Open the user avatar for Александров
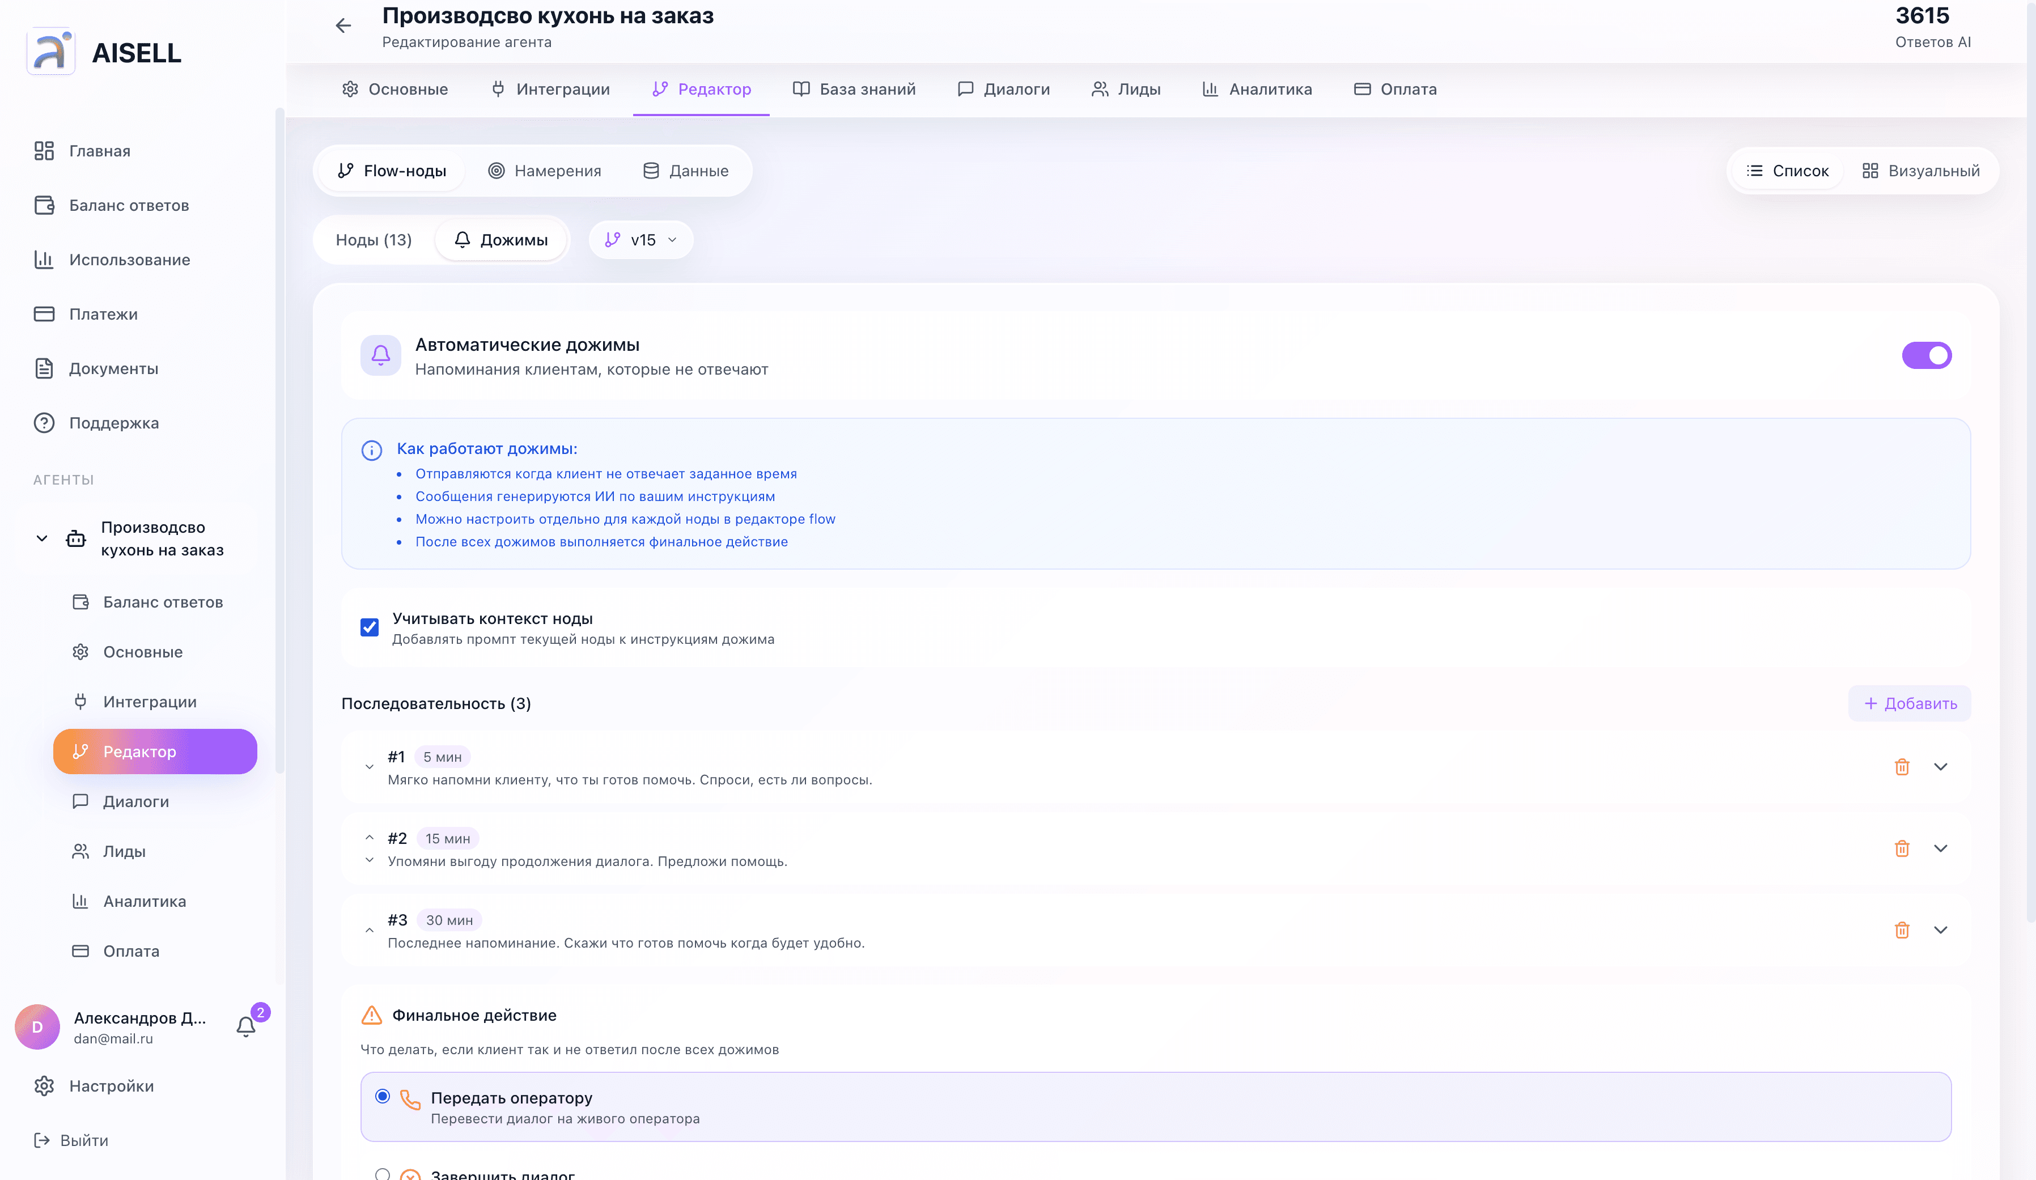 pyautogui.click(x=37, y=1026)
